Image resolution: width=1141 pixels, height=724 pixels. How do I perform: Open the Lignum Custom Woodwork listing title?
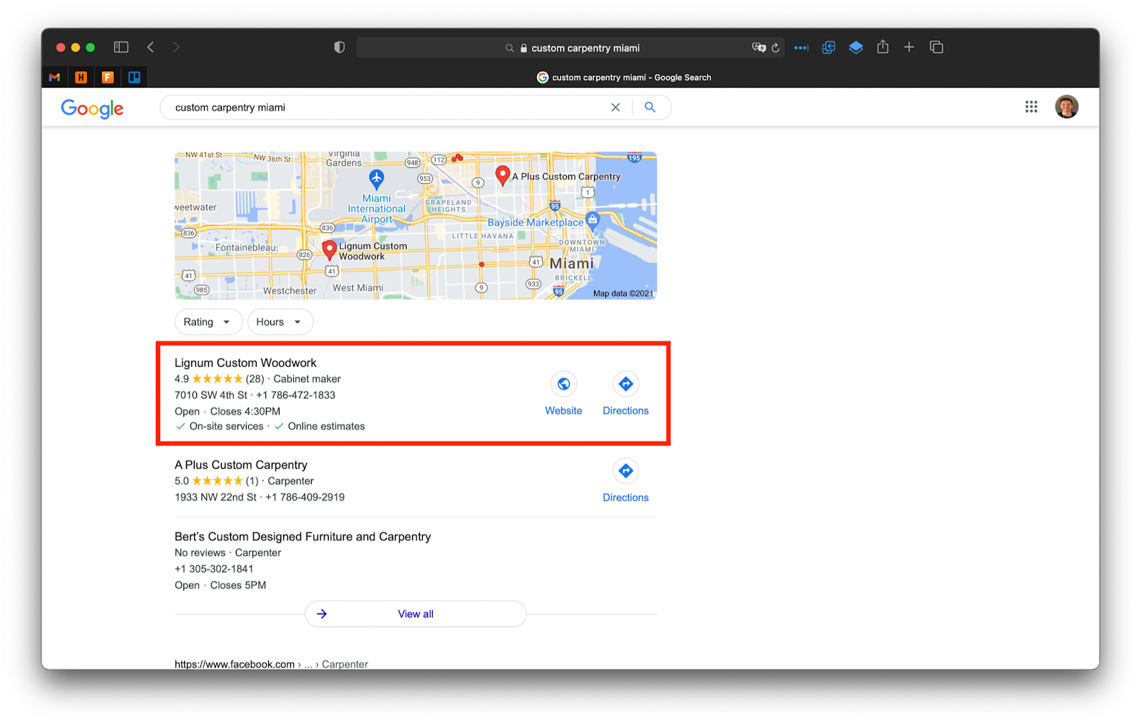coord(245,363)
